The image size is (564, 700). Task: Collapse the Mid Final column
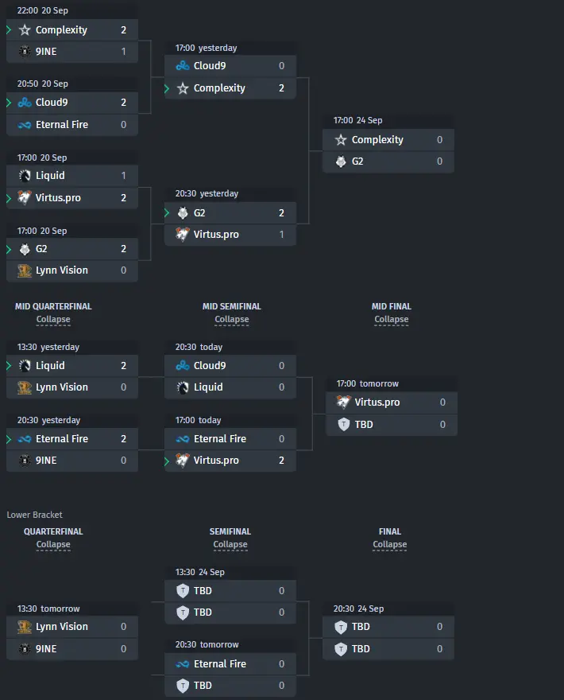391,319
